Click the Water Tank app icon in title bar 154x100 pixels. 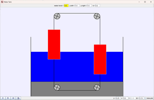point(2,2)
